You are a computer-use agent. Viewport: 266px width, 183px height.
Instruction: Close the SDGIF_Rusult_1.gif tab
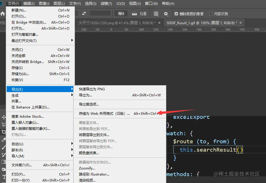(x=241, y=23)
